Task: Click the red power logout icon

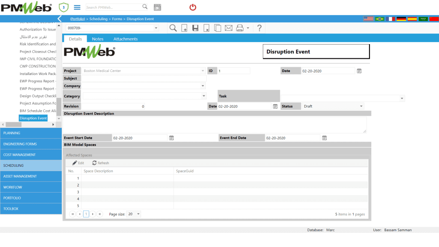Action: 192,7
